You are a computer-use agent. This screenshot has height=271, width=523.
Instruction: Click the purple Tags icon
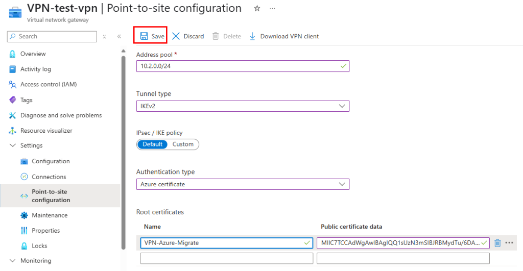tap(12, 100)
